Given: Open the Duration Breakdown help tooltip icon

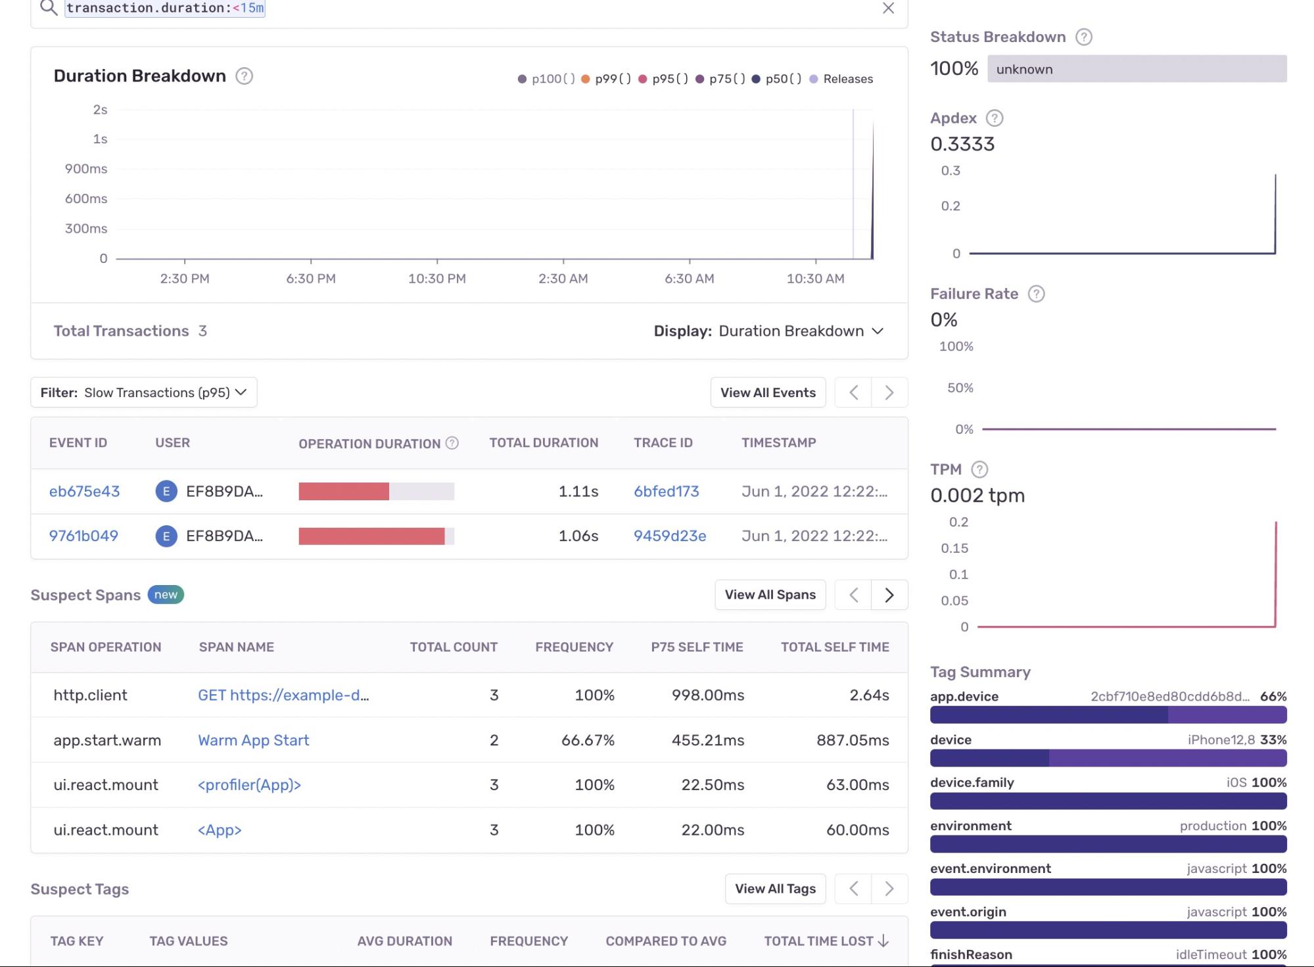Looking at the screenshot, I should [x=244, y=77].
